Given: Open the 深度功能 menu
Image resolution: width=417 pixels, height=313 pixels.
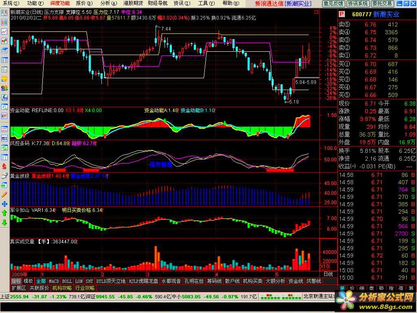Looking at the screenshot, I should (60, 3).
